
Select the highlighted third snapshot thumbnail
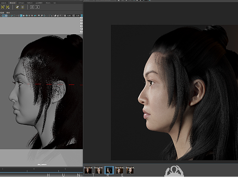tap(109, 170)
